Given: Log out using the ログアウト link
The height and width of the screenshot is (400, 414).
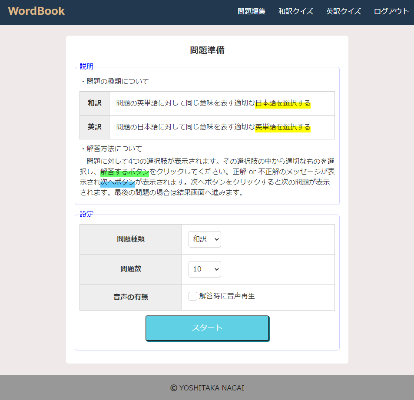Looking at the screenshot, I should (x=390, y=12).
